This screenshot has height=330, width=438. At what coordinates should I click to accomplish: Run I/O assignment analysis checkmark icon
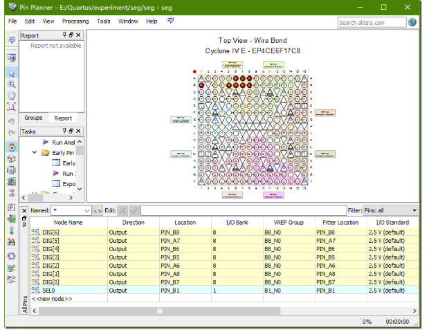click(12, 268)
